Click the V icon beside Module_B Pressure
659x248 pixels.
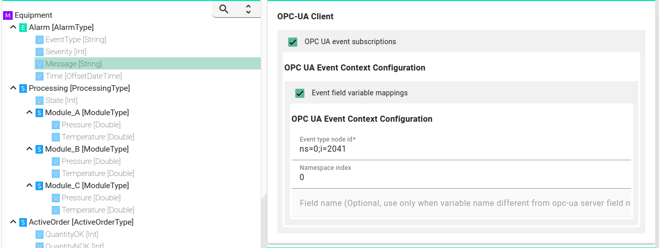(56, 161)
